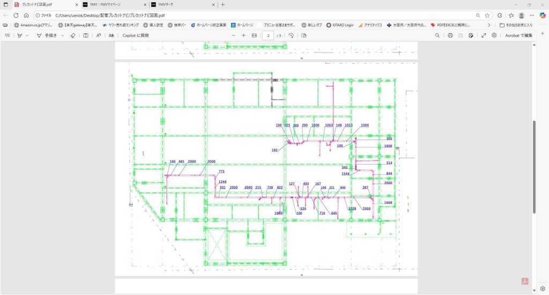Click the あぁ translate tool

coord(112,35)
